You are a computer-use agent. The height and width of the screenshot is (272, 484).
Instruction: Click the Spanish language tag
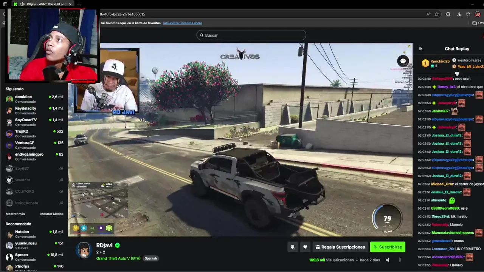150,258
